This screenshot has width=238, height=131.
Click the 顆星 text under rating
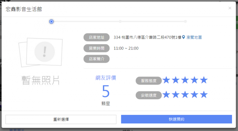(x=106, y=104)
